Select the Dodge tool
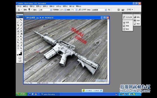The height and width of the screenshot is (98, 157). (21, 37)
